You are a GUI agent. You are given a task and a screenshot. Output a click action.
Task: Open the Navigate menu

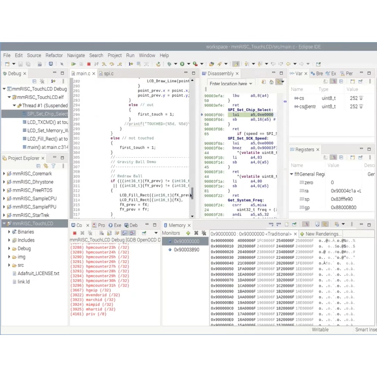76,55
